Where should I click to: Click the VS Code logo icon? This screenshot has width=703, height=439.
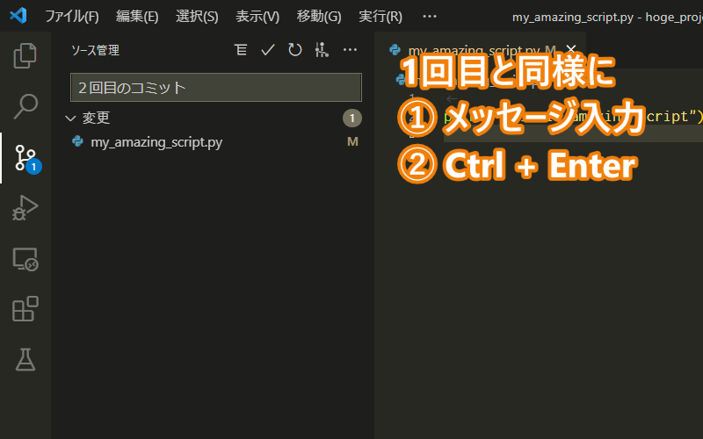(18, 16)
